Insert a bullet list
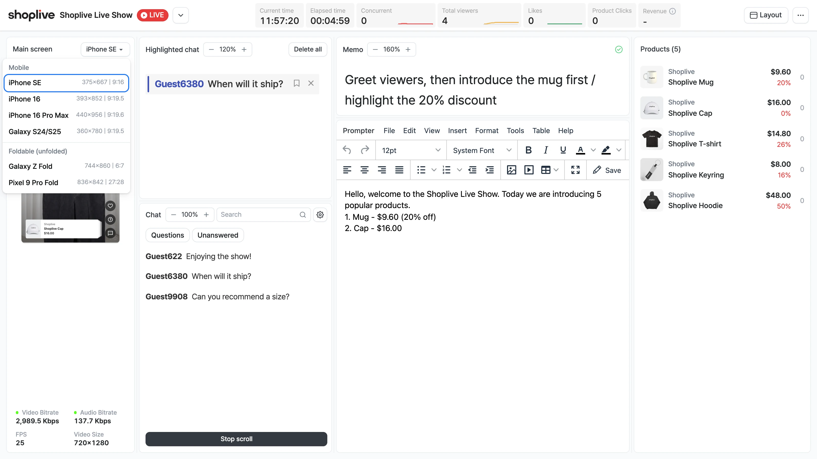Screen dimensions: 817x459 pyautogui.click(x=421, y=170)
